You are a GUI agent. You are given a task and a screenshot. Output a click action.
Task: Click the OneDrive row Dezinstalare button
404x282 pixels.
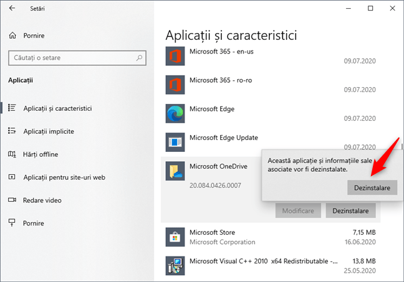pos(350,210)
